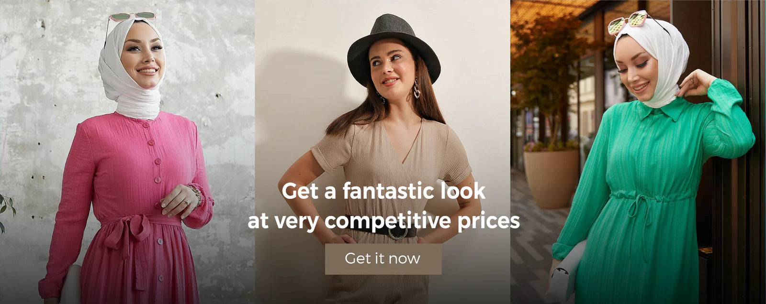The width and height of the screenshot is (766, 304).
Task: Click the bracelet on the pink dress model's wrist
Action: [x=195, y=194]
